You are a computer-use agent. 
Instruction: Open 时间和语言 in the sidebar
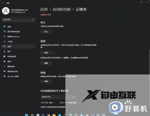(19, 57)
